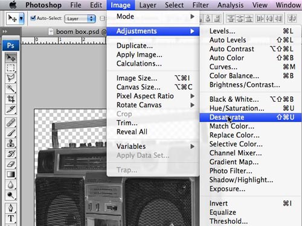The height and width of the screenshot is (226, 302).
Task: Click the boom box.psd document tab
Action: click(77, 32)
